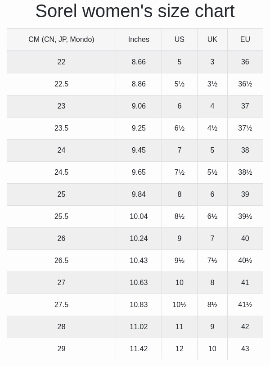Click the Sorel women's size chart title

[x=135, y=11]
